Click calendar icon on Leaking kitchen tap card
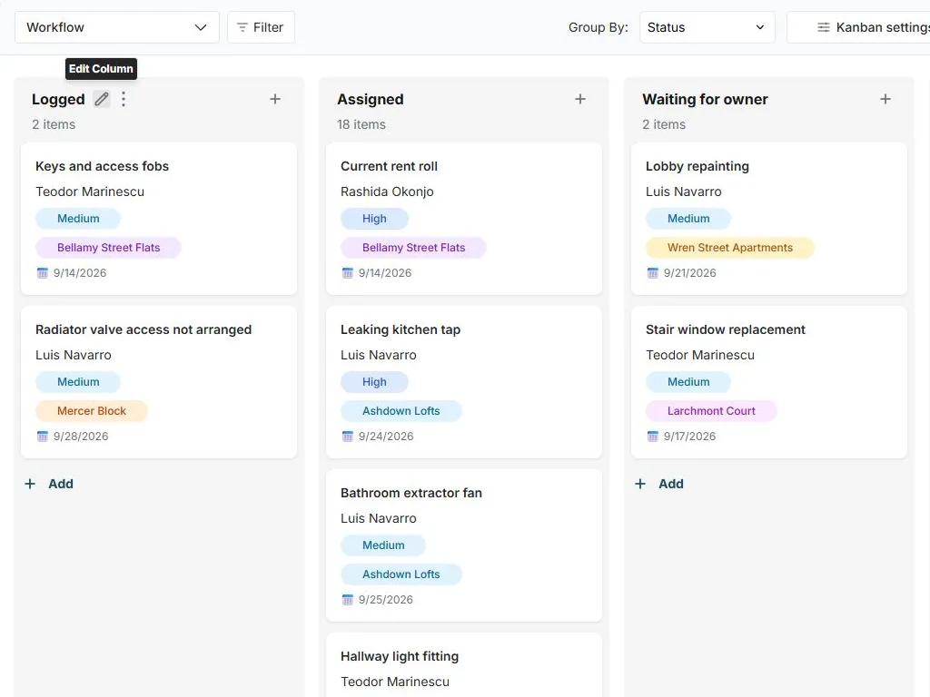930x697 pixels. pyautogui.click(x=348, y=437)
